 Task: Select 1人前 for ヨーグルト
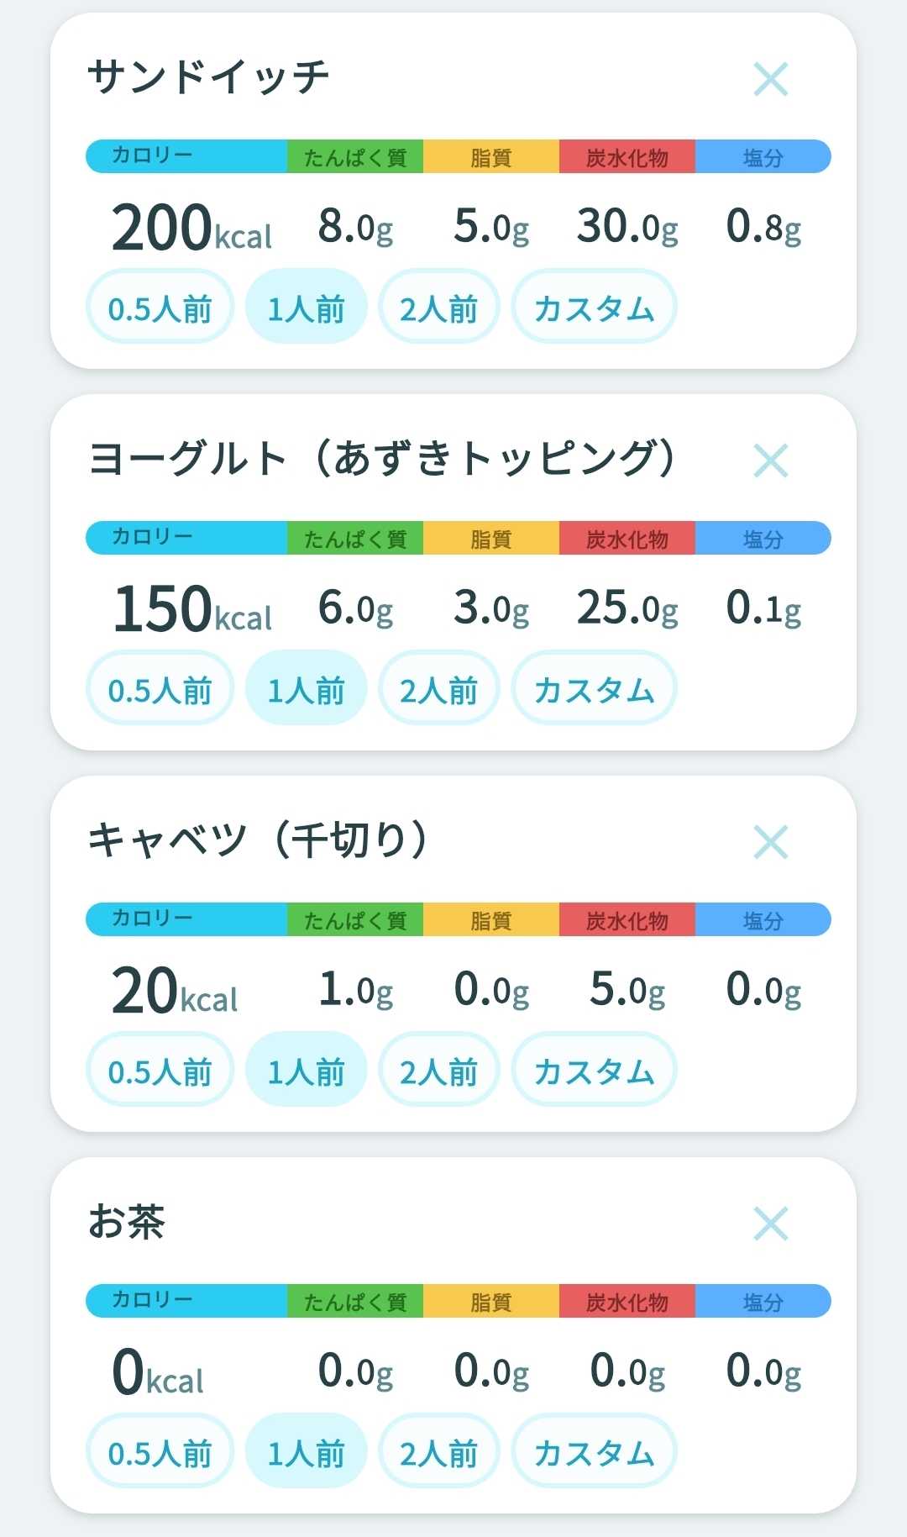(x=306, y=688)
